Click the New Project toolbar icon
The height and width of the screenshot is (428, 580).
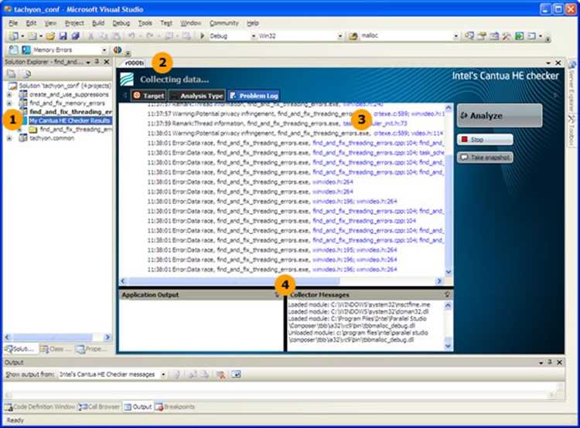tap(14, 36)
